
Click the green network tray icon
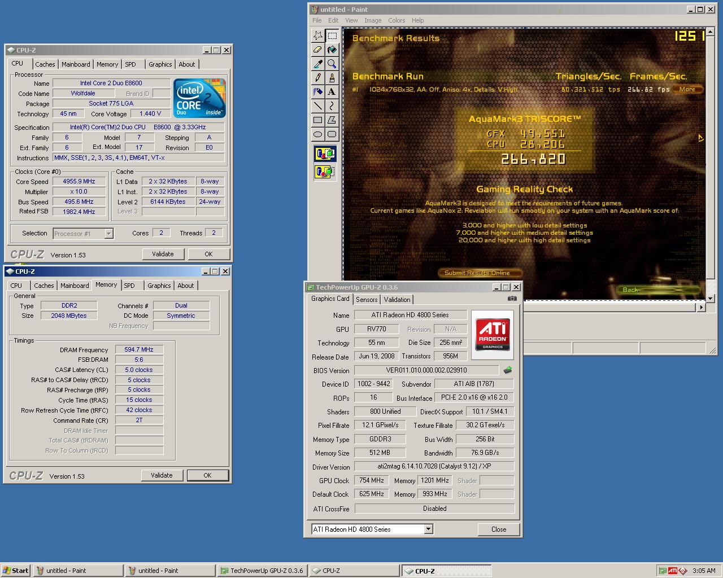point(663,571)
